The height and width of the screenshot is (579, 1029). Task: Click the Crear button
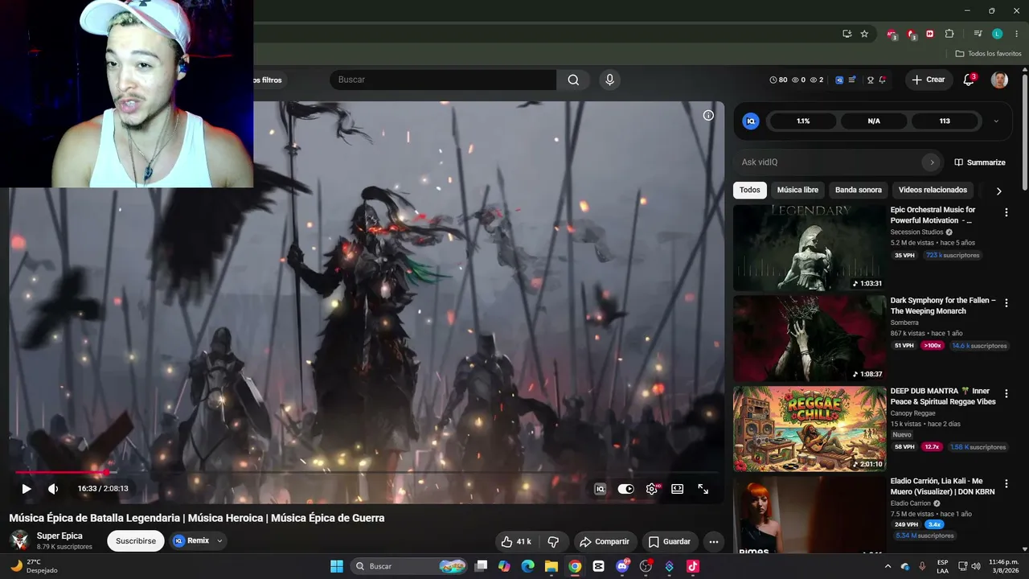929,80
